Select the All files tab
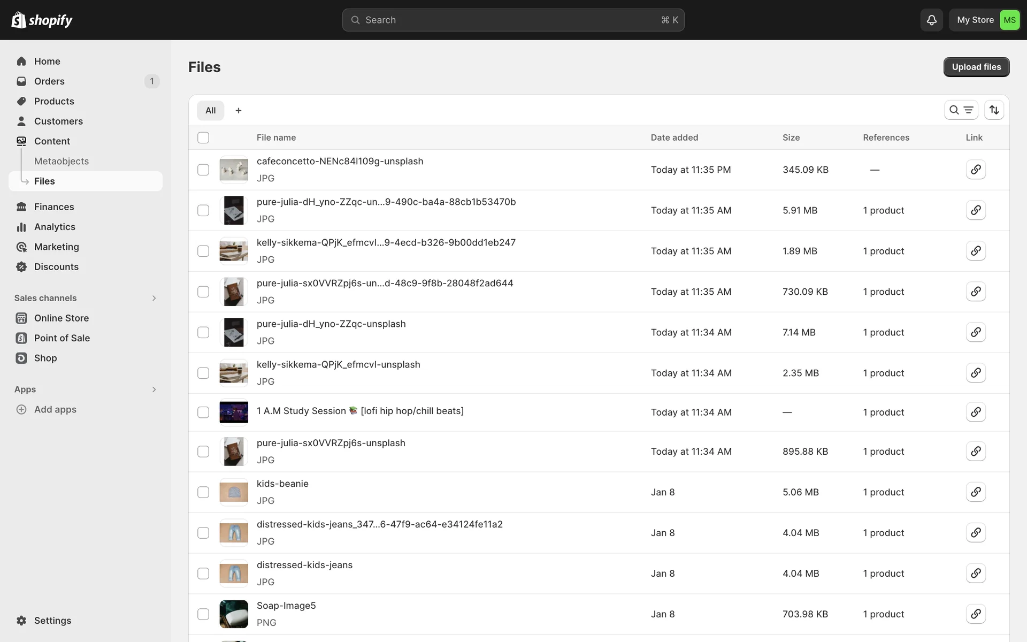This screenshot has width=1027, height=642. tap(210, 110)
